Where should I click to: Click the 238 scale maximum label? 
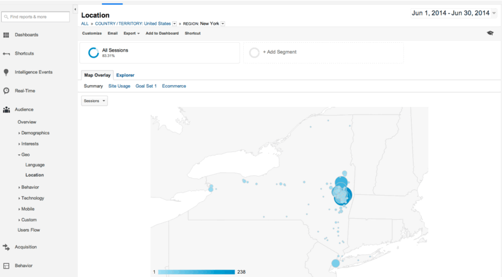point(241,272)
